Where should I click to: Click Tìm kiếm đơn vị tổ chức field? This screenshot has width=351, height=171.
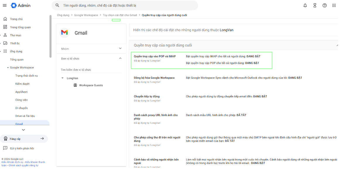91,70
